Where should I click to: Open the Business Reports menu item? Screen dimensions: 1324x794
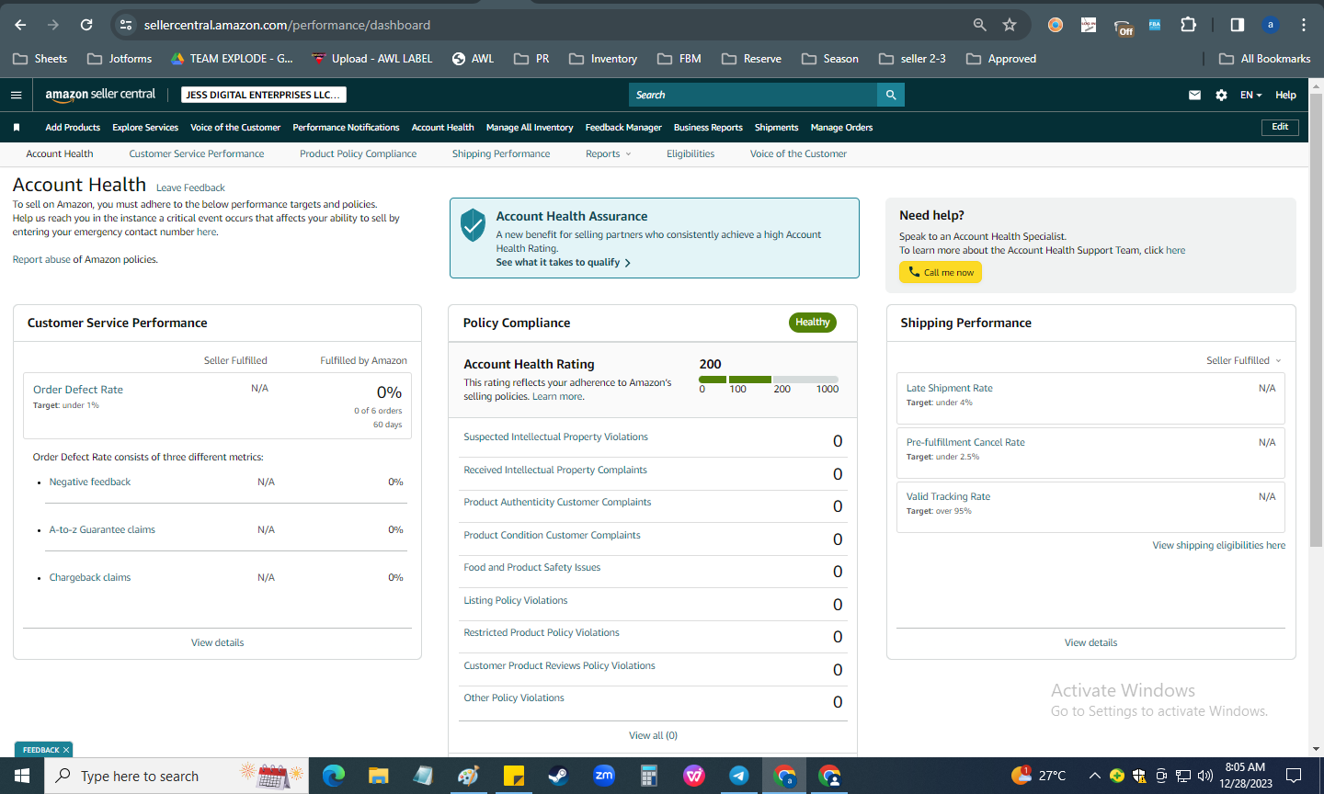708,128
